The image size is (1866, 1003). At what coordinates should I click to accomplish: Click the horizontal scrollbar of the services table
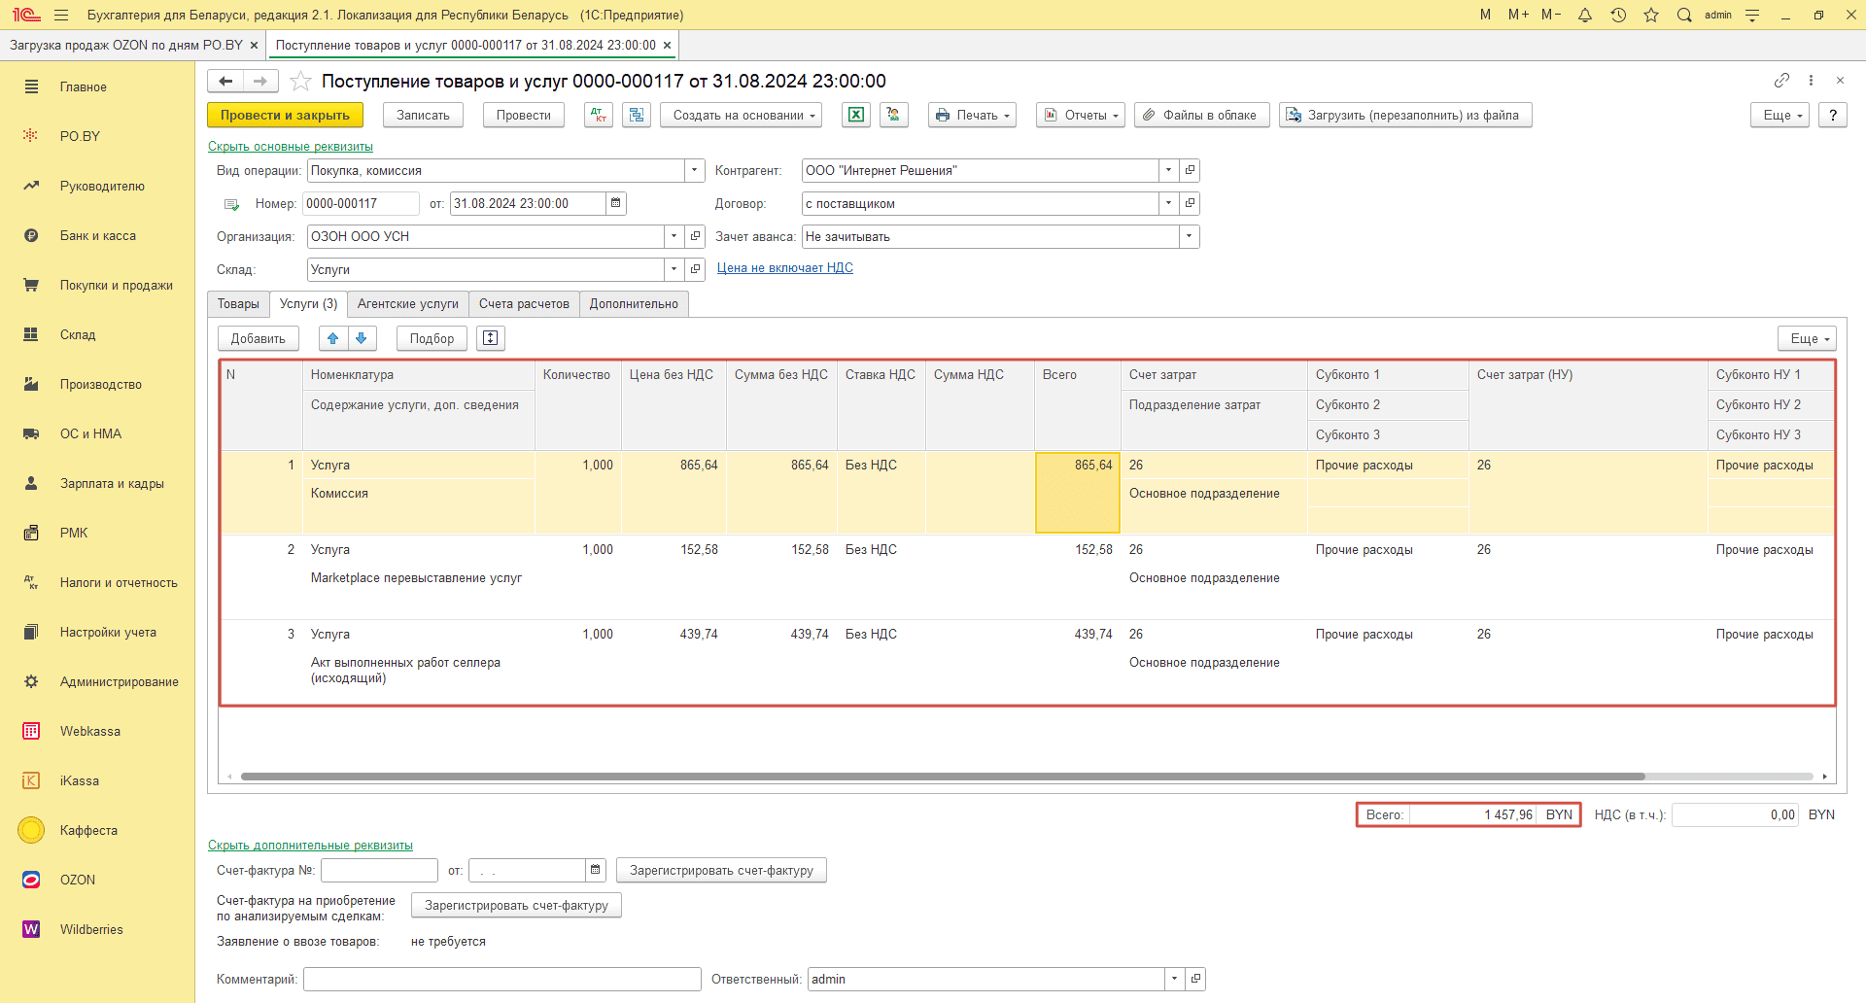(943, 777)
